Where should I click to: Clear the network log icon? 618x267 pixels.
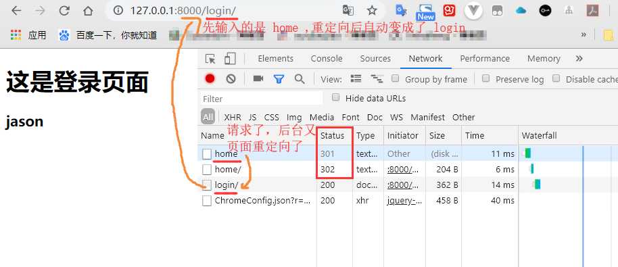231,79
